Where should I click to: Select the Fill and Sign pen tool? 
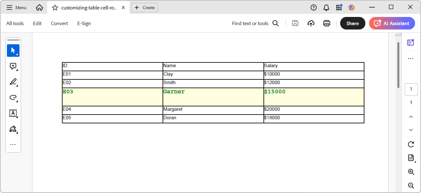coord(13,129)
